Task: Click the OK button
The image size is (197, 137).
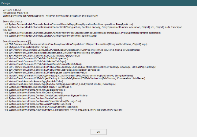Action: click(x=98, y=131)
